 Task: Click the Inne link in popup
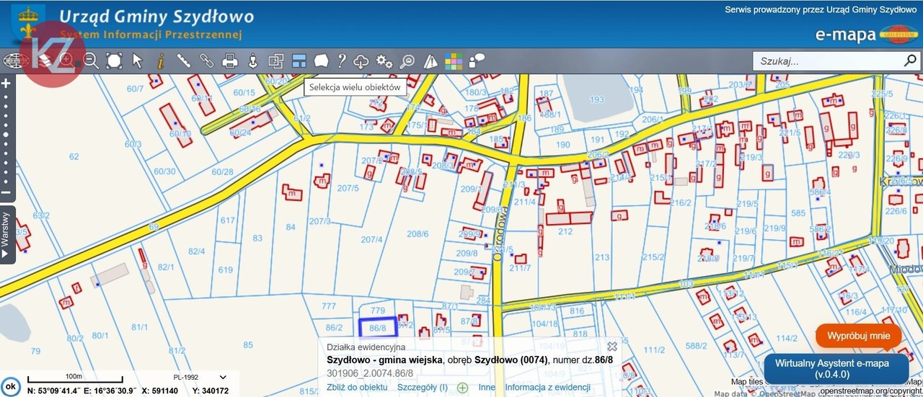(x=487, y=387)
